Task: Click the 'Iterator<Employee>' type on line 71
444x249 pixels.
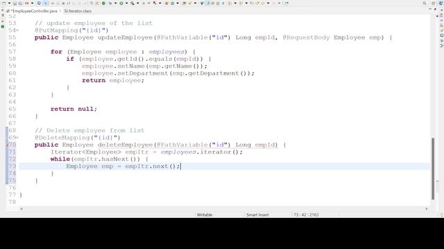Action: coord(86,152)
